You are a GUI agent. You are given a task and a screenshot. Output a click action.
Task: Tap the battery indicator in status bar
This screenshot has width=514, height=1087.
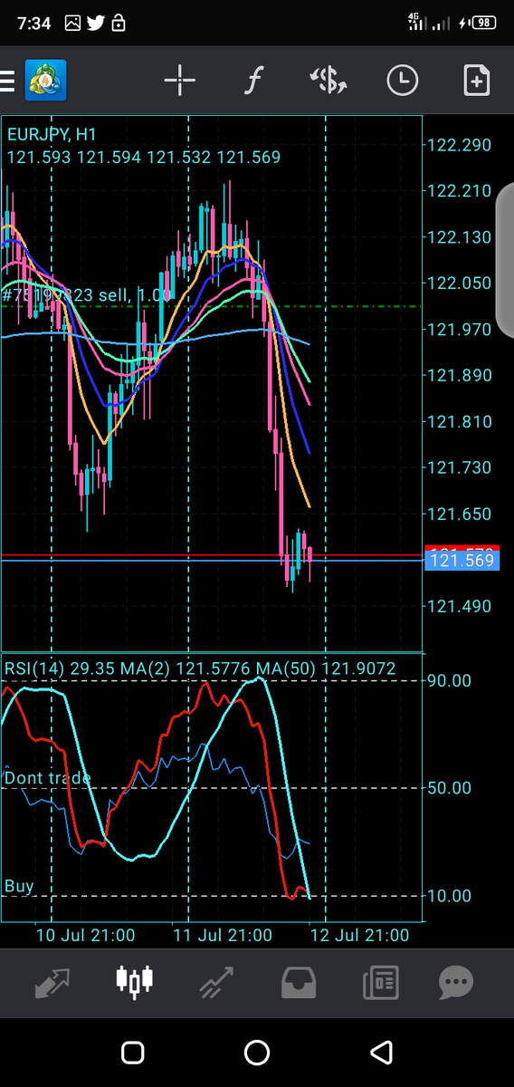[x=484, y=23]
